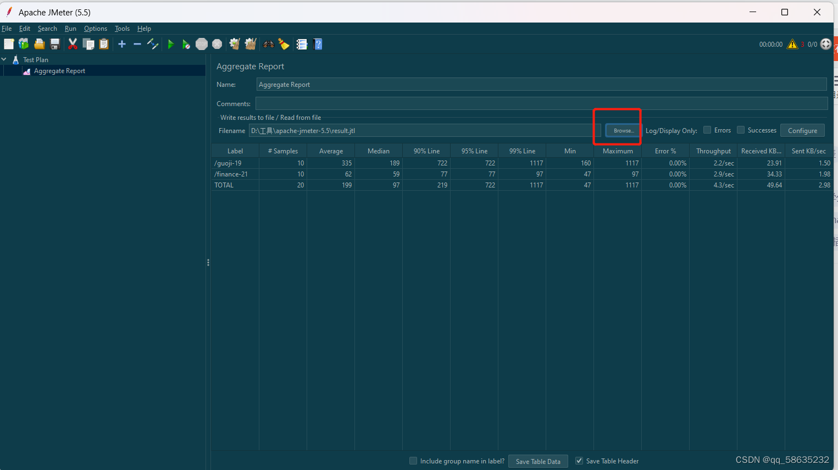
Task: Open the File menu
Action: pyautogui.click(x=7, y=29)
